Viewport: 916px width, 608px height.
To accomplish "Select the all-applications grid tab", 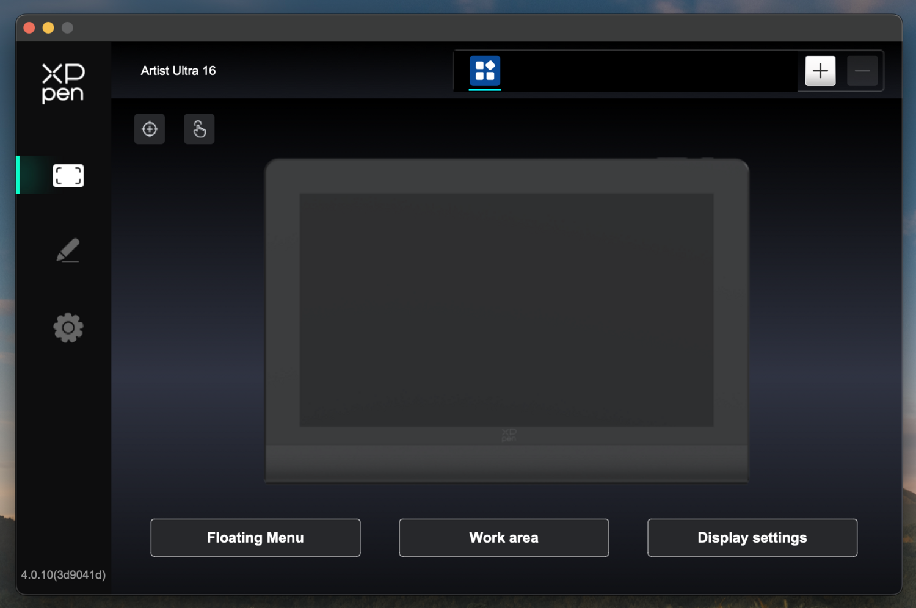I will [x=485, y=71].
